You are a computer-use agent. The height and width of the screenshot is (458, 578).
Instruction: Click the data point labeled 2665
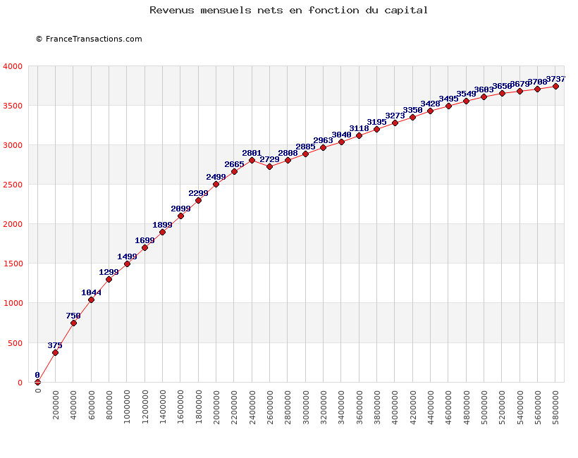[235, 172]
